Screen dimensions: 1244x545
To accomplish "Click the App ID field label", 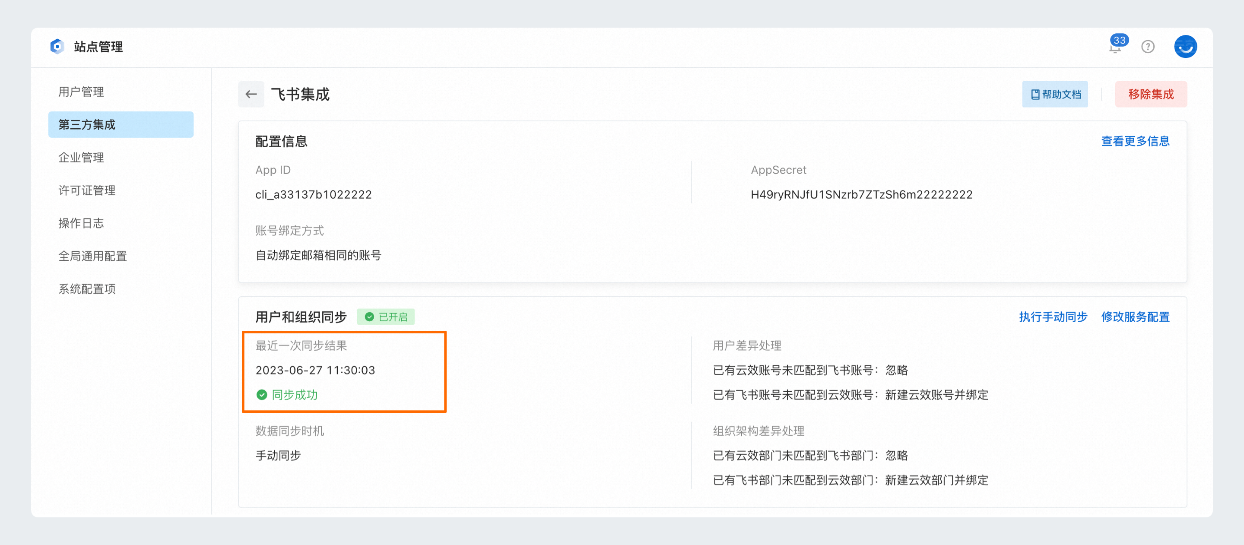I will click(x=273, y=170).
